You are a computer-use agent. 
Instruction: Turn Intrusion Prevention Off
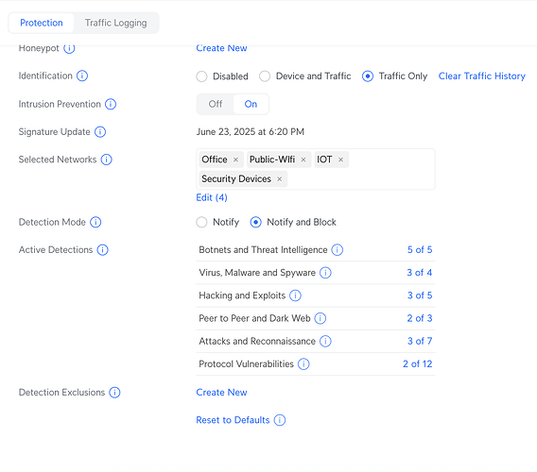[216, 104]
